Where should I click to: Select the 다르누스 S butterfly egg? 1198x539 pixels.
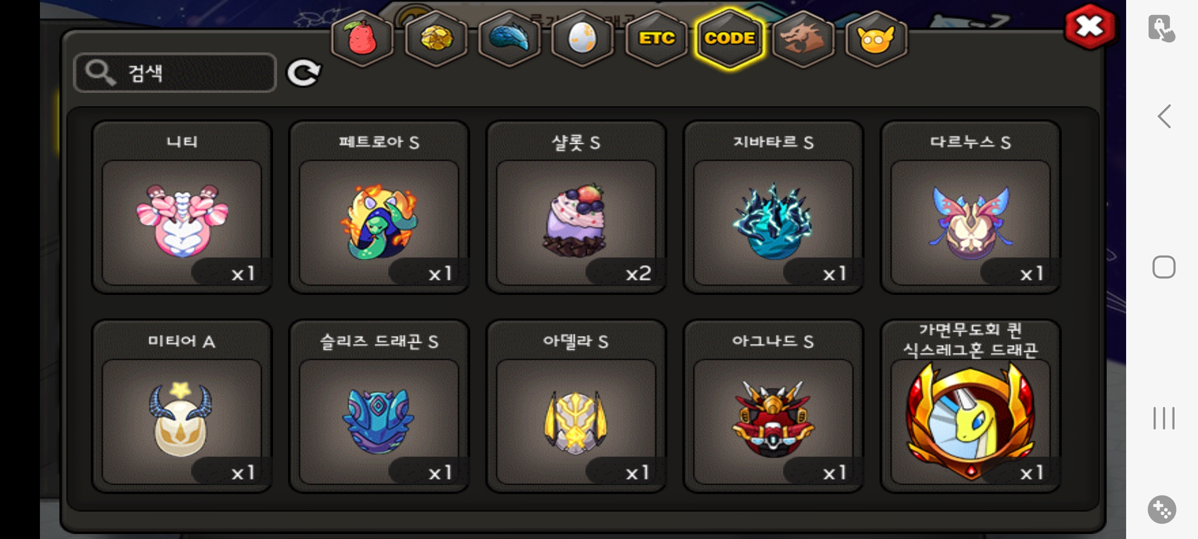(971, 207)
